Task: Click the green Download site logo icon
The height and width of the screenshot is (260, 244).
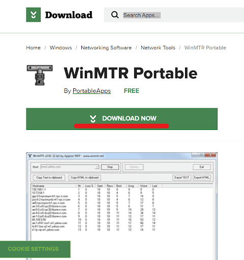Action: 34,15
